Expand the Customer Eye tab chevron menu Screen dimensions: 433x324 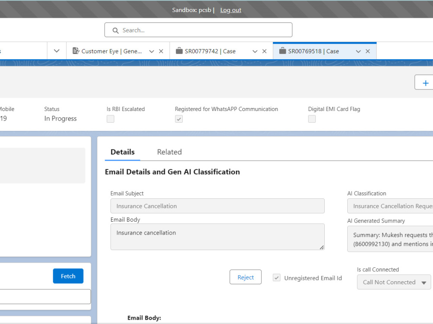(151, 51)
